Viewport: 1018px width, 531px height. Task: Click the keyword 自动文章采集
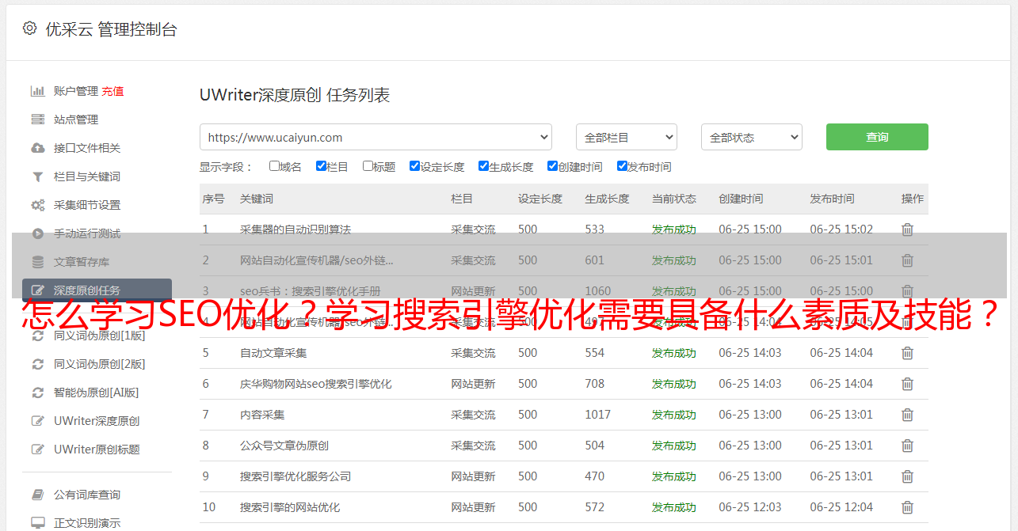click(x=273, y=353)
